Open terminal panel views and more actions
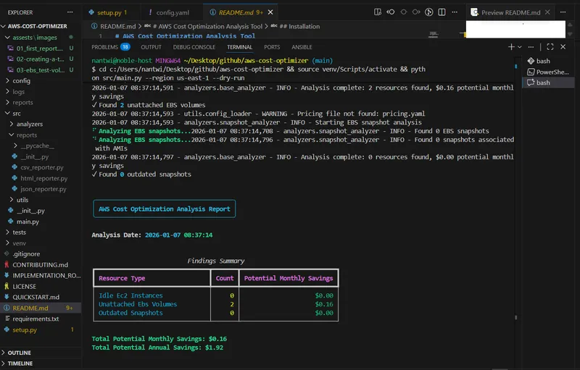 [531, 47]
